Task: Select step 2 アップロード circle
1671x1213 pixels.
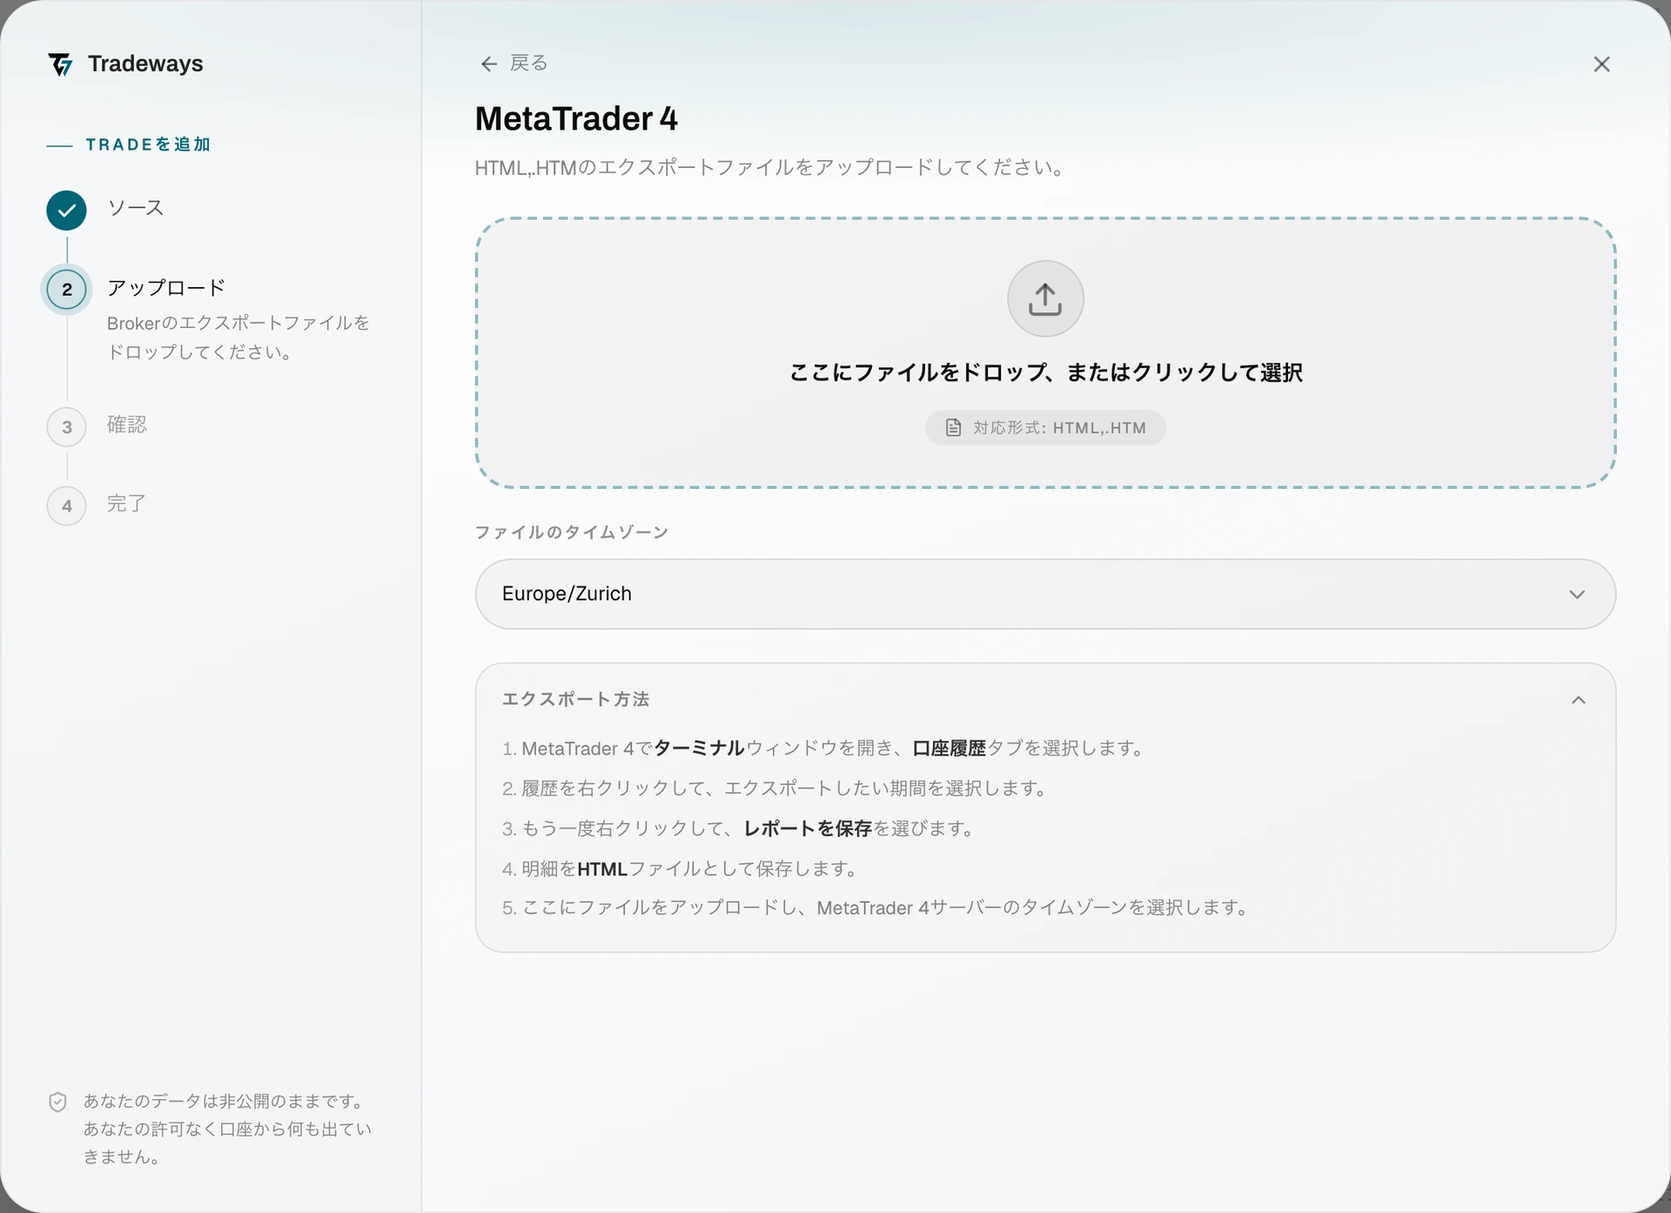Action: click(66, 290)
